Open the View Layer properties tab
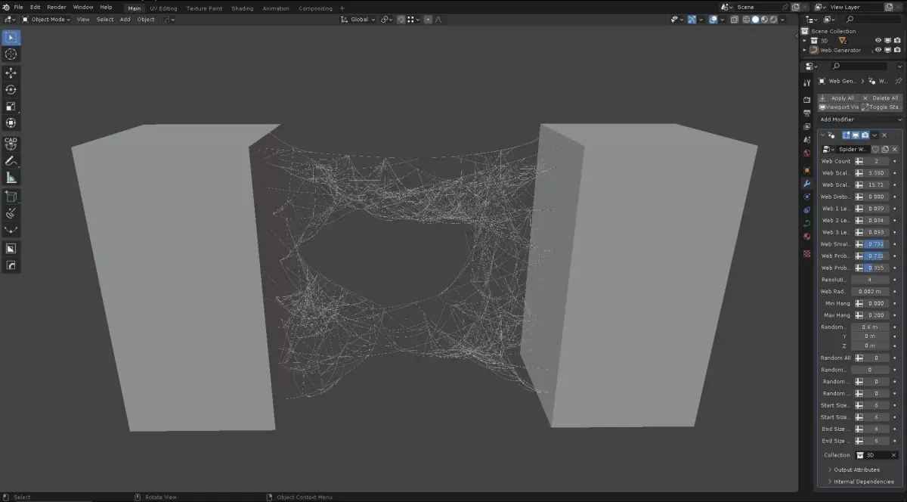Screen dimensions: 907x502 coord(807,127)
